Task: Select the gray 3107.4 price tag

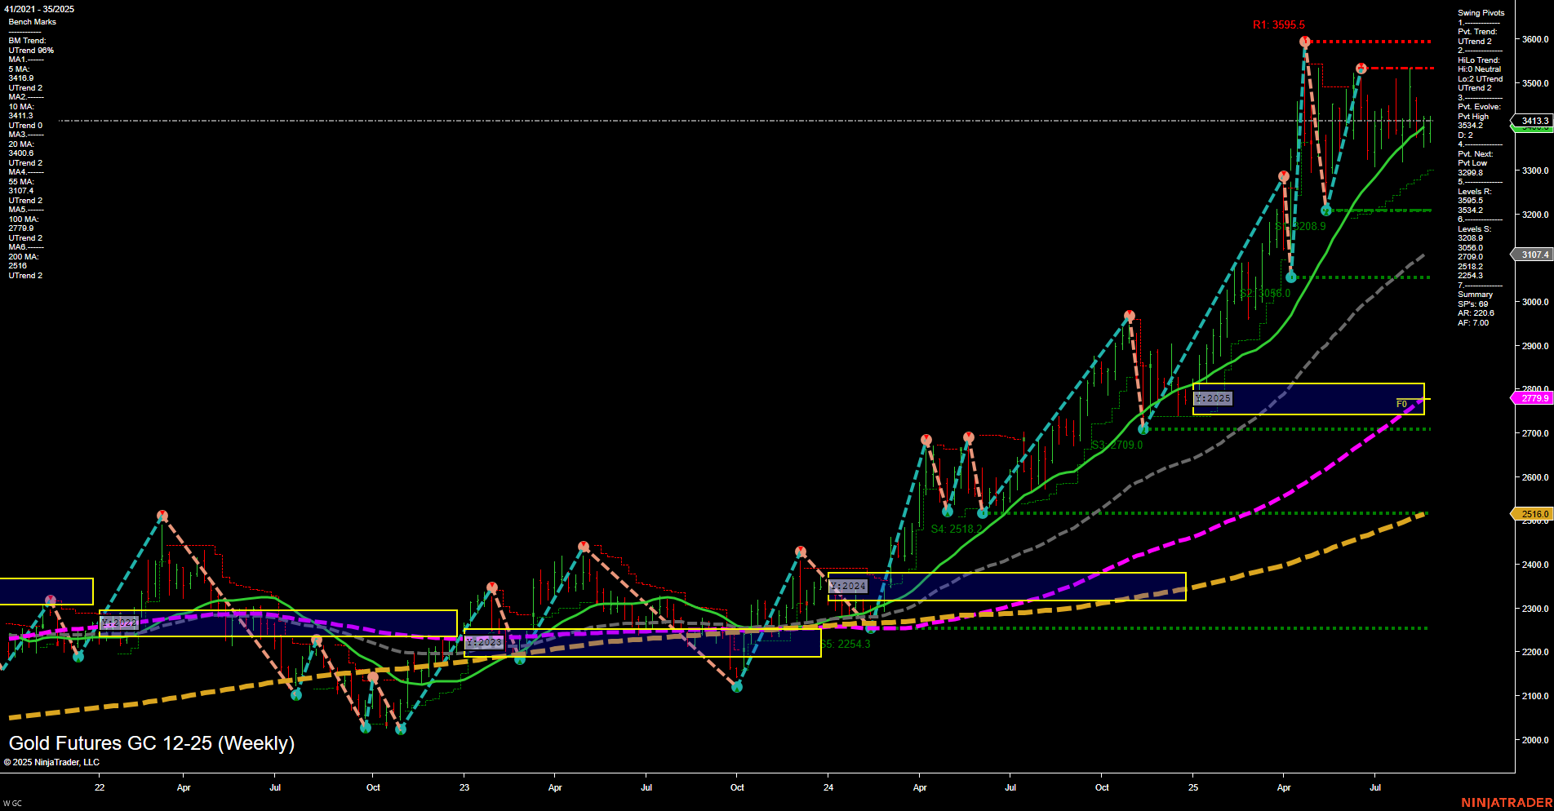Action: pyautogui.click(x=1533, y=255)
